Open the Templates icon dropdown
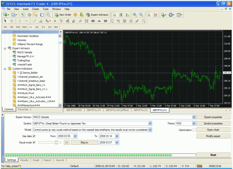The image size is (233, 169). click(179, 15)
